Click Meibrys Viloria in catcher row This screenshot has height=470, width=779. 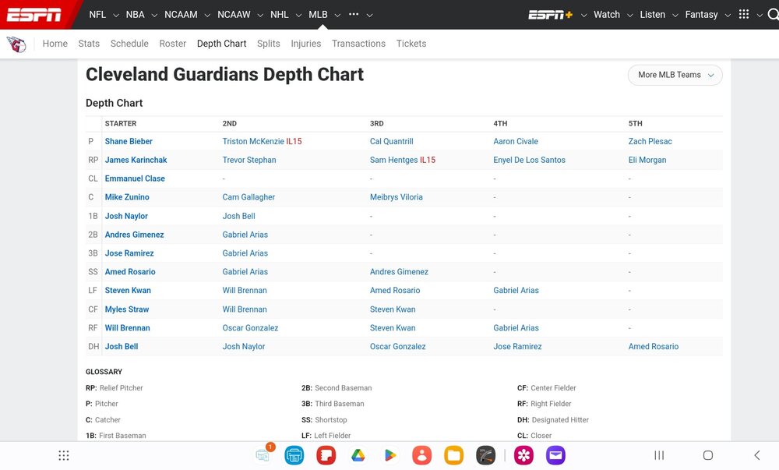click(x=397, y=197)
